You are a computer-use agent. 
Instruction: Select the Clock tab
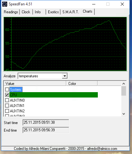(x=26, y=12)
